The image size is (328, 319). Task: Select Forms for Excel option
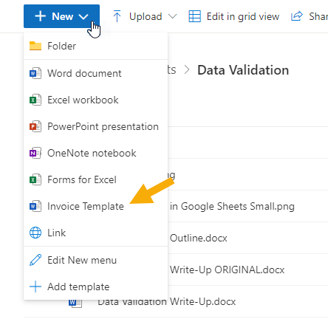(x=95, y=179)
